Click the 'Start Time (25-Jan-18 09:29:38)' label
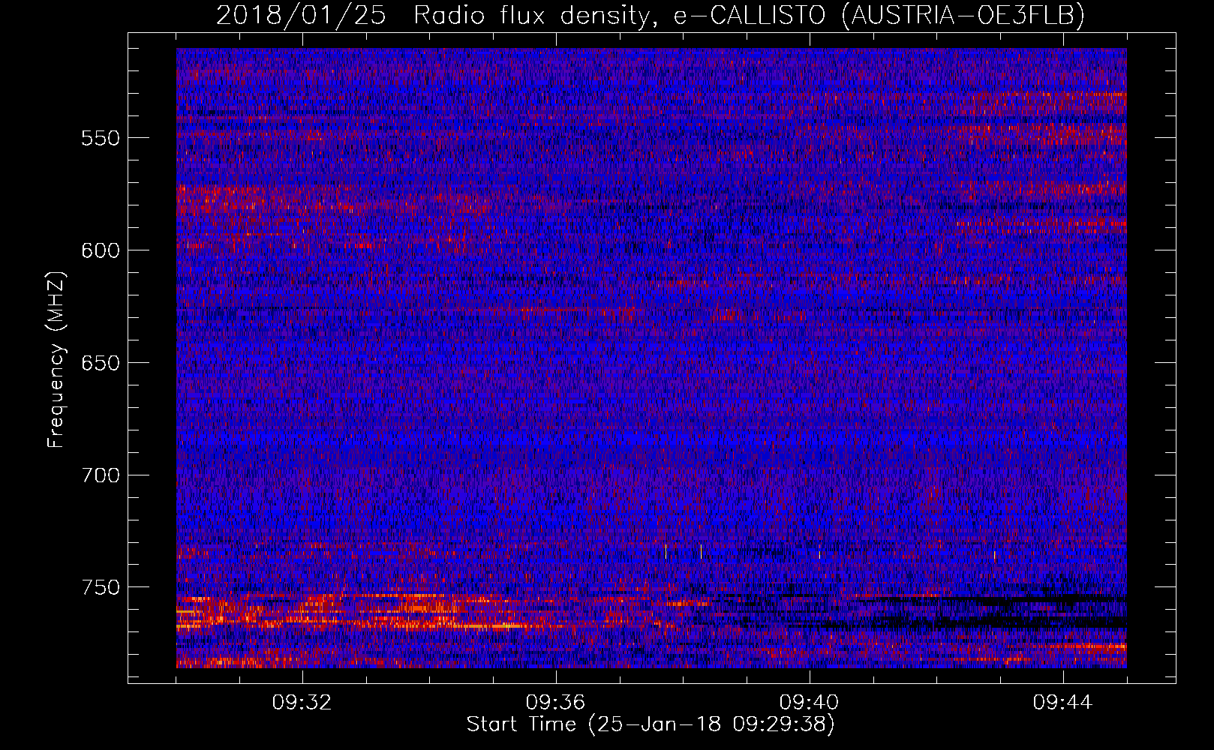 [651, 724]
